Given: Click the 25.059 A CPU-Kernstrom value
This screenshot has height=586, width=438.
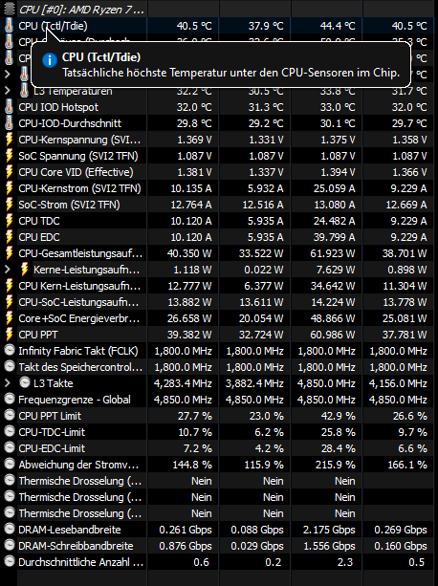Looking at the screenshot, I should point(334,188).
